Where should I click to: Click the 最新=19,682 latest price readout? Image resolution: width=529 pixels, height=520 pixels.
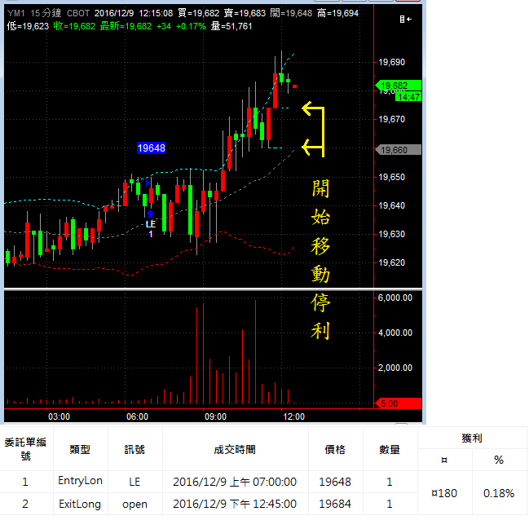pos(126,26)
